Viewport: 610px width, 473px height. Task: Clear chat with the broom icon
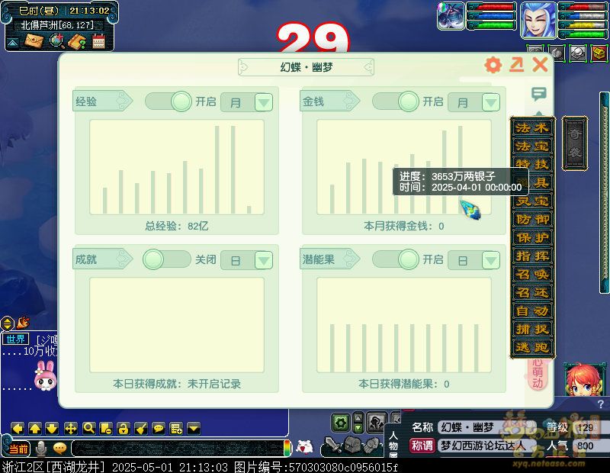141,429
